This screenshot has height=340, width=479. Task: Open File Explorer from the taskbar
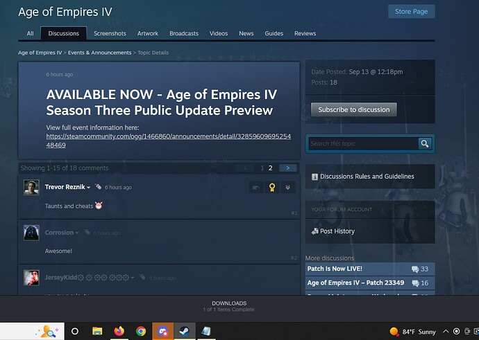tap(97, 331)
